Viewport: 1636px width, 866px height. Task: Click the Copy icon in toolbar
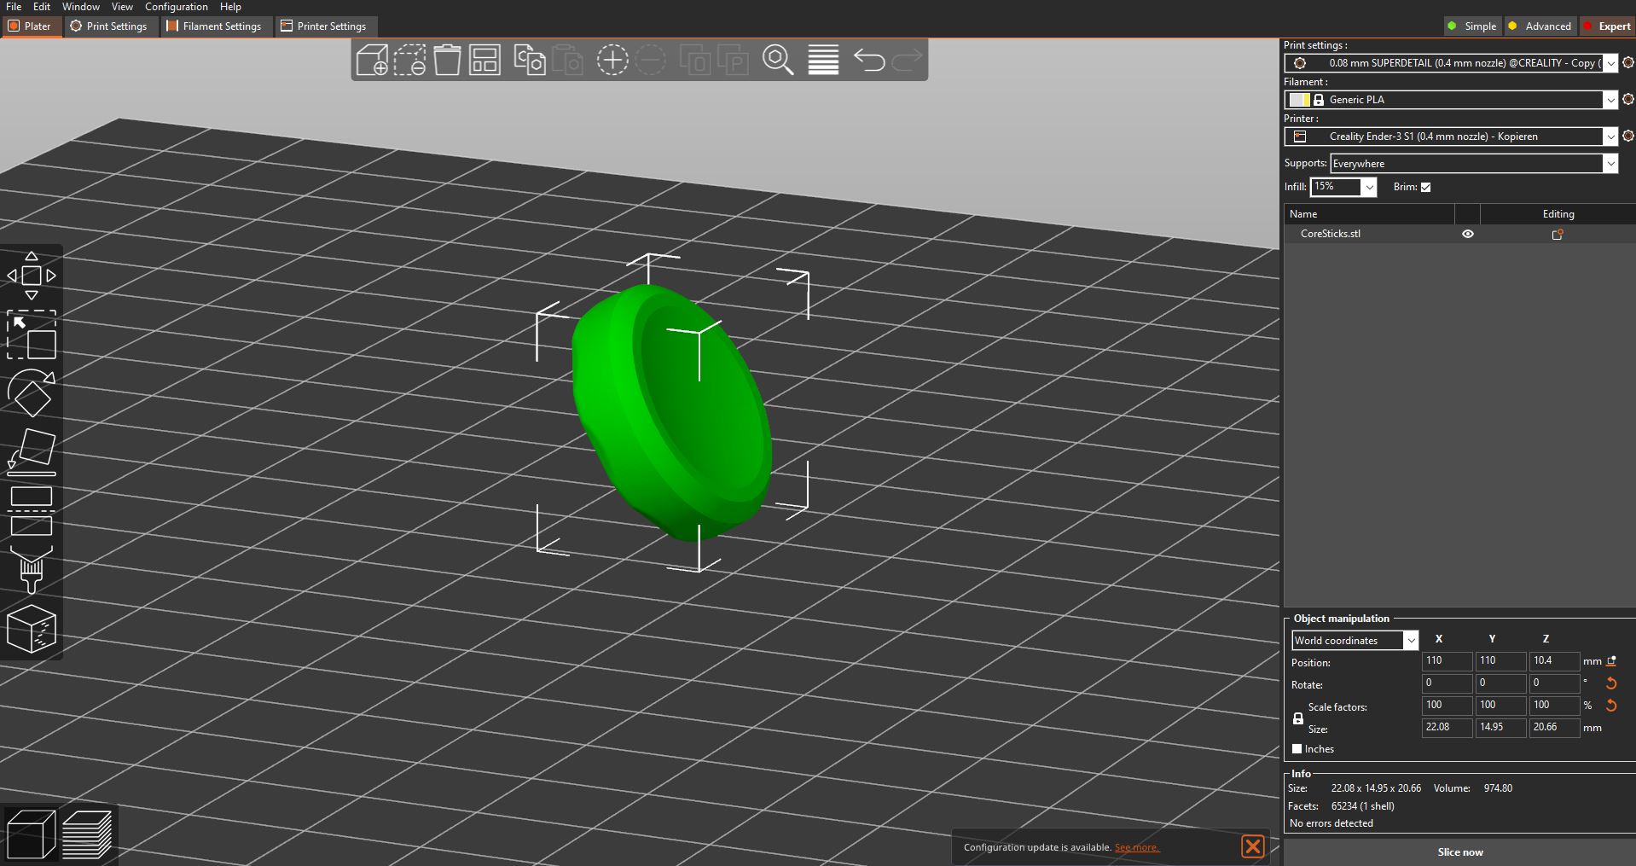[x=529, y=60]
